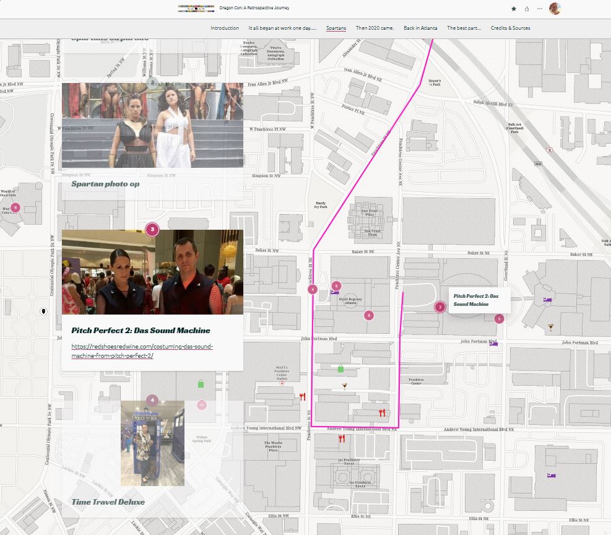The height and width of the screenshot is (535, 611).
Task: Click the Spartan photo op image
Action: (x=152, y=126)
